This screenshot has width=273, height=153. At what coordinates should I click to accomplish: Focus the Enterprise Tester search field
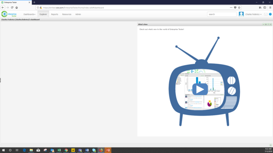[222, 14]
